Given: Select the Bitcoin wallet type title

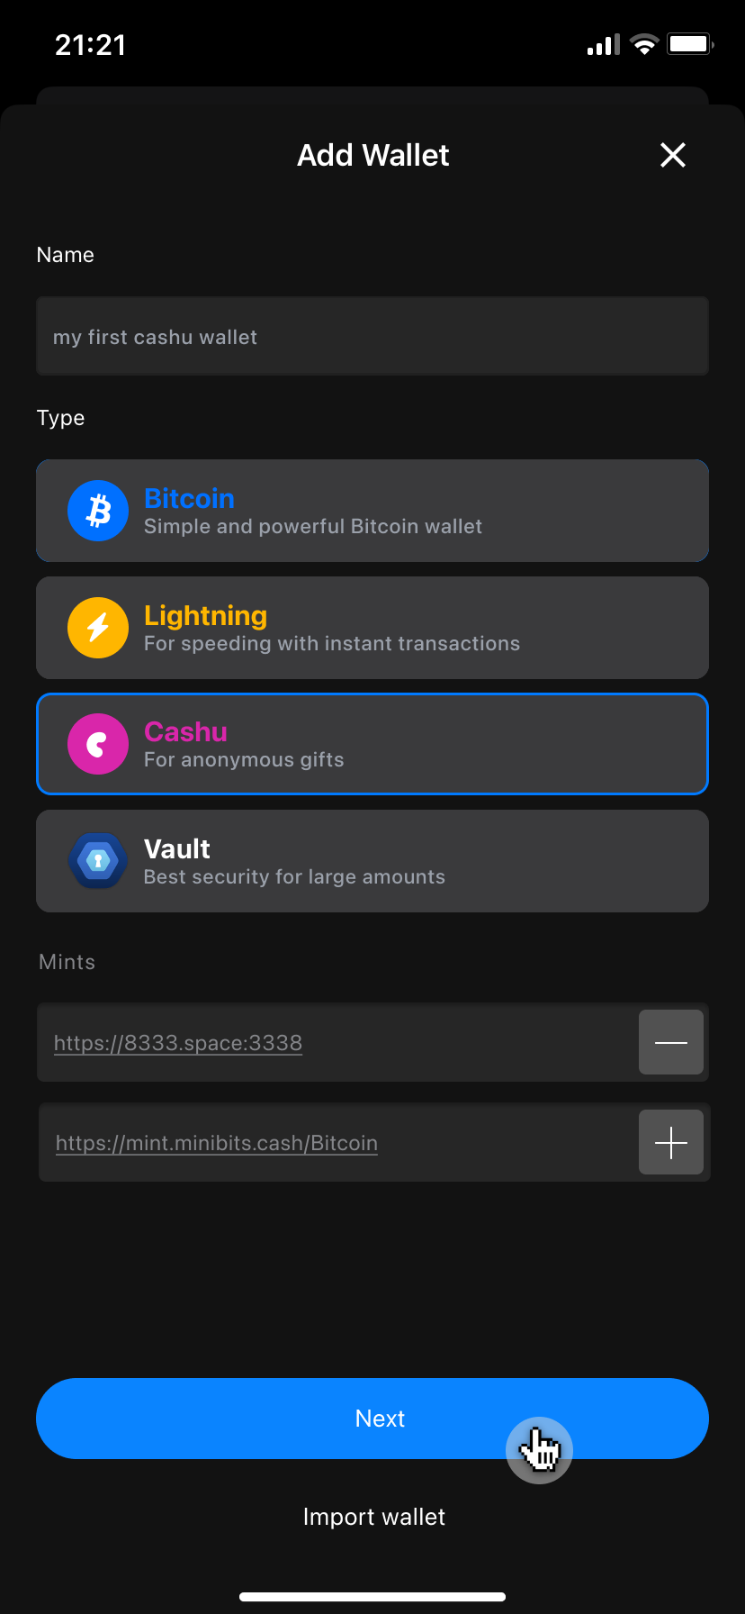Looking at the screenshot, I should [189, 498].
